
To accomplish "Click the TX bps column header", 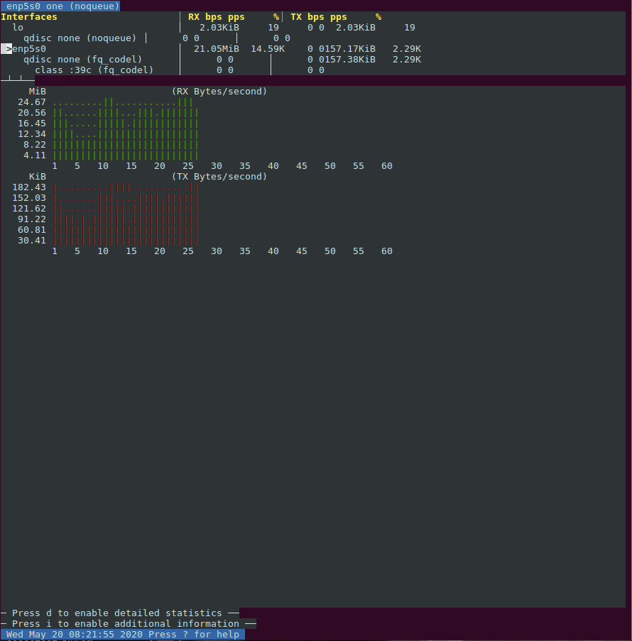I will (x=307, y=16).
